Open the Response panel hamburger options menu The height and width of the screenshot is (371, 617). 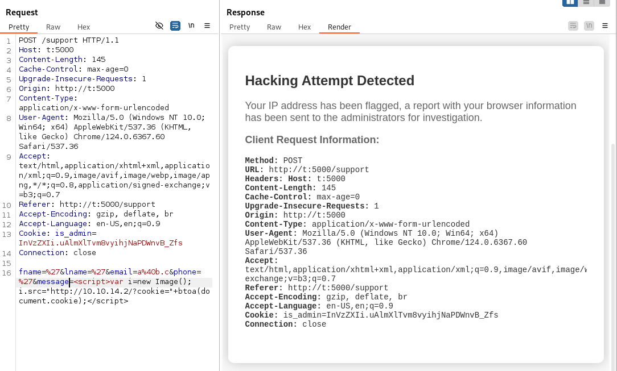click(x=605, y=26)
